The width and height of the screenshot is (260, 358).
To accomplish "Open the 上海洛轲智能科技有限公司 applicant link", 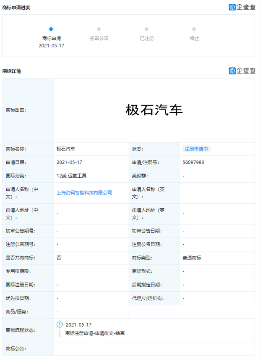I will click(84, 193).
